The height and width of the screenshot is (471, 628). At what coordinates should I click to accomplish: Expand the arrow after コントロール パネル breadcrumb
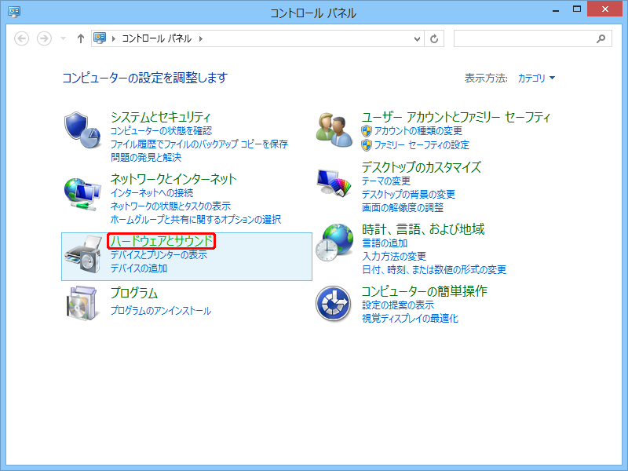coord(201,38)
